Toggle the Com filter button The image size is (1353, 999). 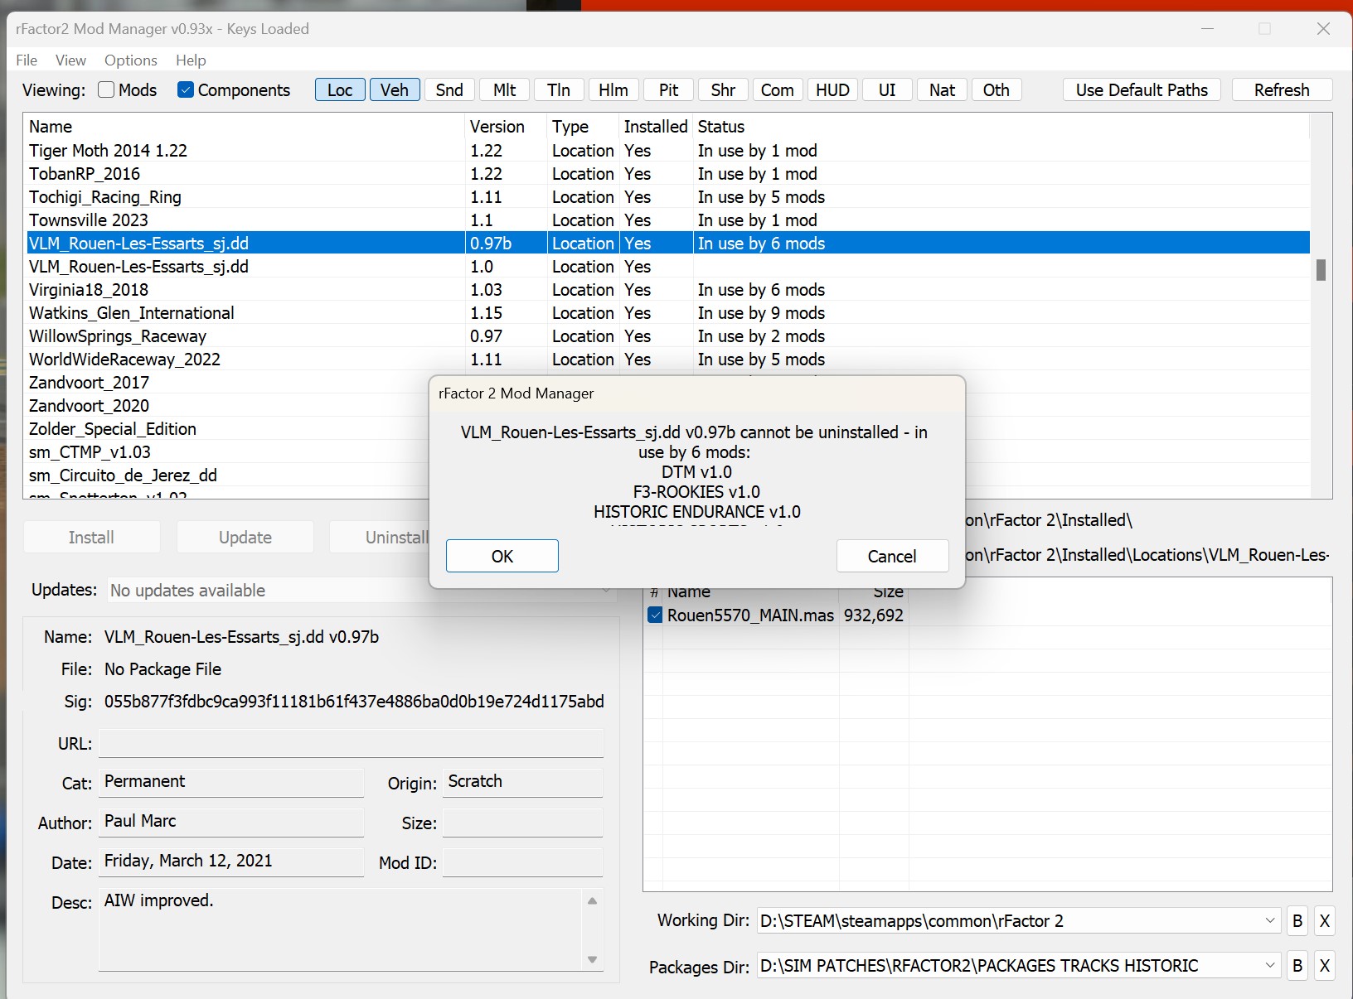click(x=778, y=89)
